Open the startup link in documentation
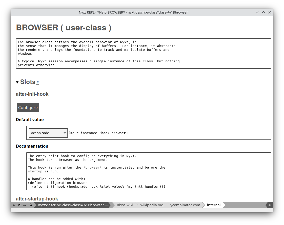 (35, 171)
